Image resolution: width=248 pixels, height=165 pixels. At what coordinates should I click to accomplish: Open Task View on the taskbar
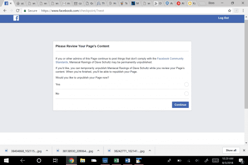(55, 161)
